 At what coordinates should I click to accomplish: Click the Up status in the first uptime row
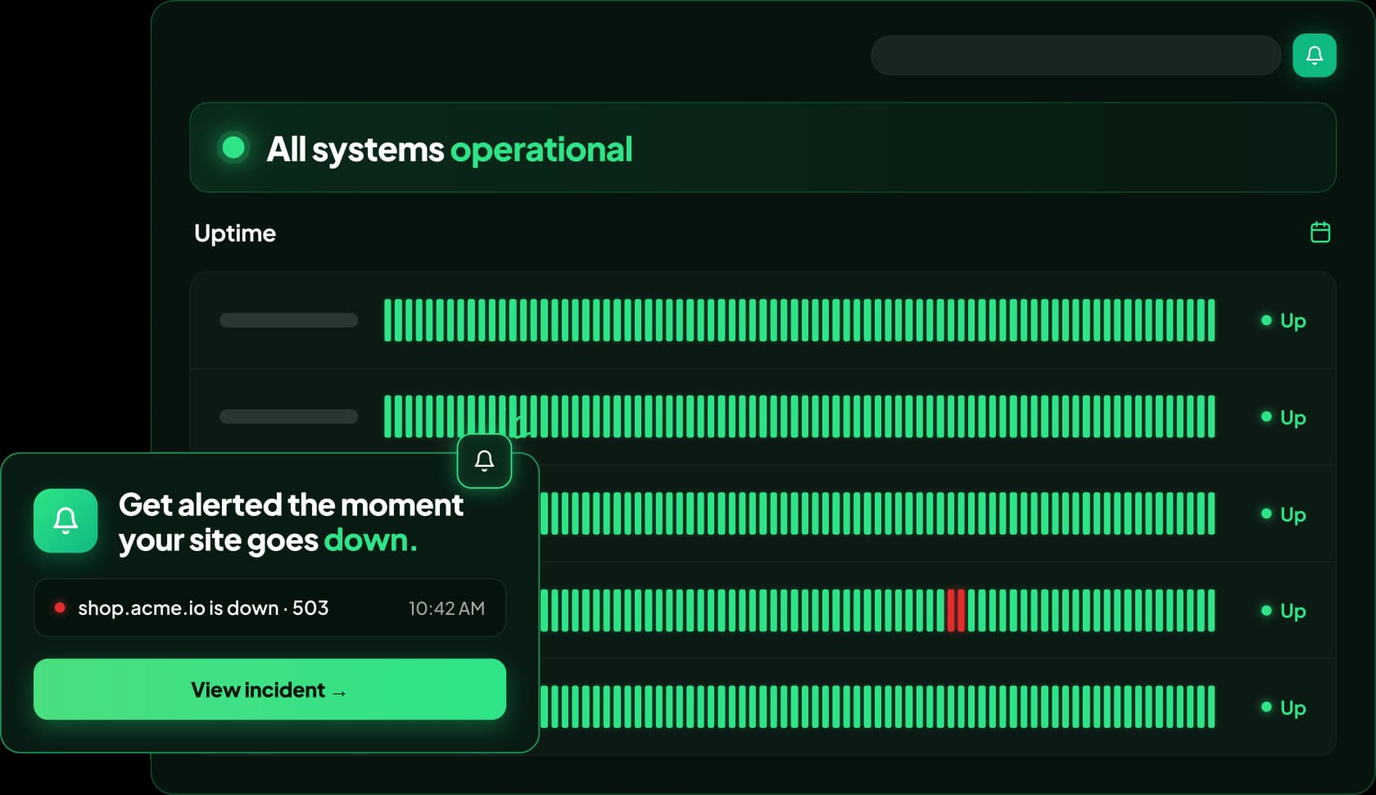[1283, 320]
